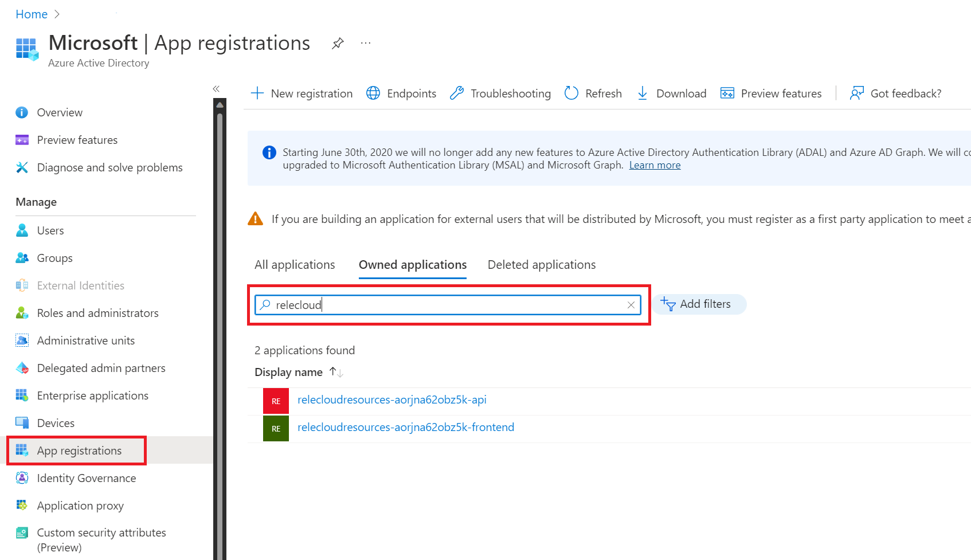
Task: Open Preview features in the sidebar
Action: click(77, 140)
